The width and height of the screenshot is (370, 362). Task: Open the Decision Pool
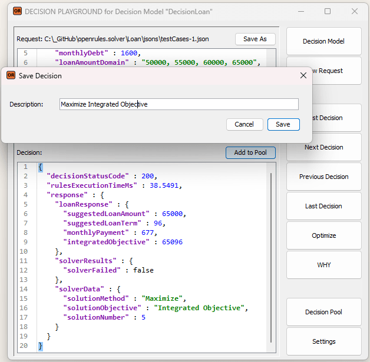click(323, 312)
